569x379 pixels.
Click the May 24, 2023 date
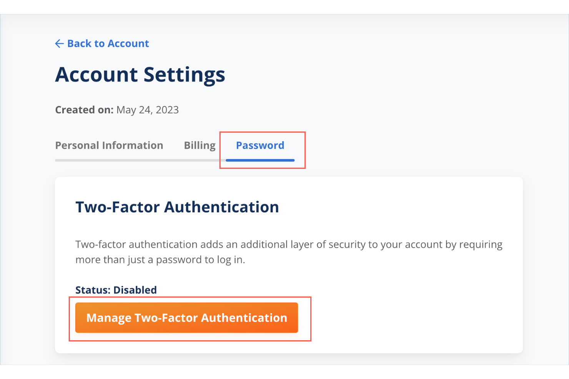pyautogui.click(x=148, y=110)
